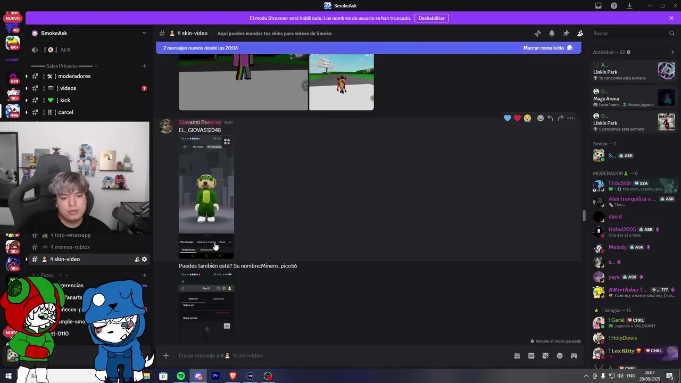This screenshot has height=383, width=681.
Task: Open Premiere Pro from the taskbar
Action: coord(215,376)
